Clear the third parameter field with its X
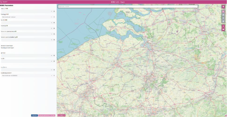This screenshot has height=117, width=227. click(x=54, y=23)
